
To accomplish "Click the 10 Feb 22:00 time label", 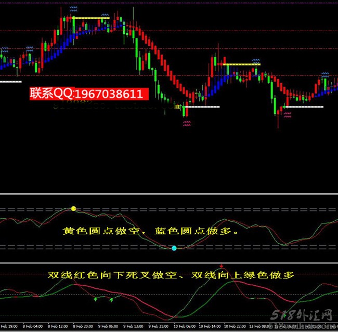I will coord(235,326).
